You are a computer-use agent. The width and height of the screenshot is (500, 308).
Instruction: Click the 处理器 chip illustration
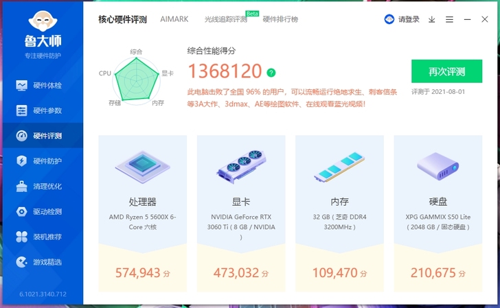pyautogui.click(x=143, y=167)
